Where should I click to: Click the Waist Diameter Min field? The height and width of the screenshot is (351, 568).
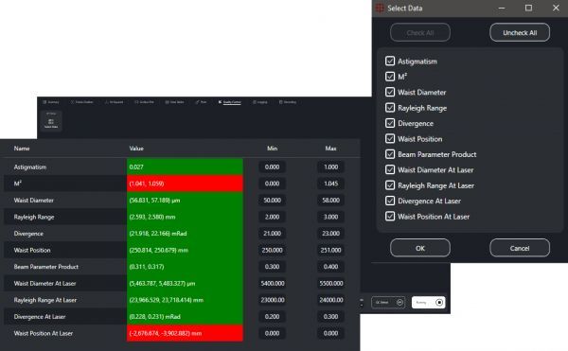click(x=272, y=201)
